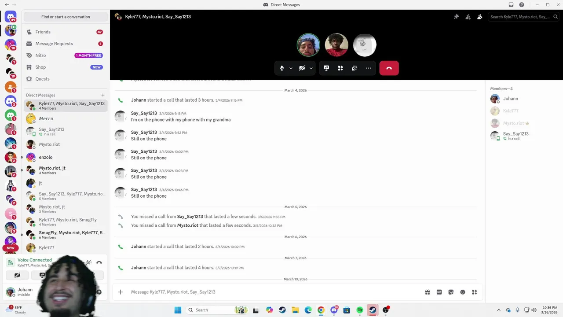563x317 pixels.
Task: Start an activity from call controls
Action: (340, 68)
